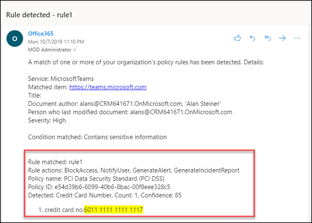Click the subject 'Rule detected - rule1'
This screenshot has width=312, height=223.
pos(40,15)
